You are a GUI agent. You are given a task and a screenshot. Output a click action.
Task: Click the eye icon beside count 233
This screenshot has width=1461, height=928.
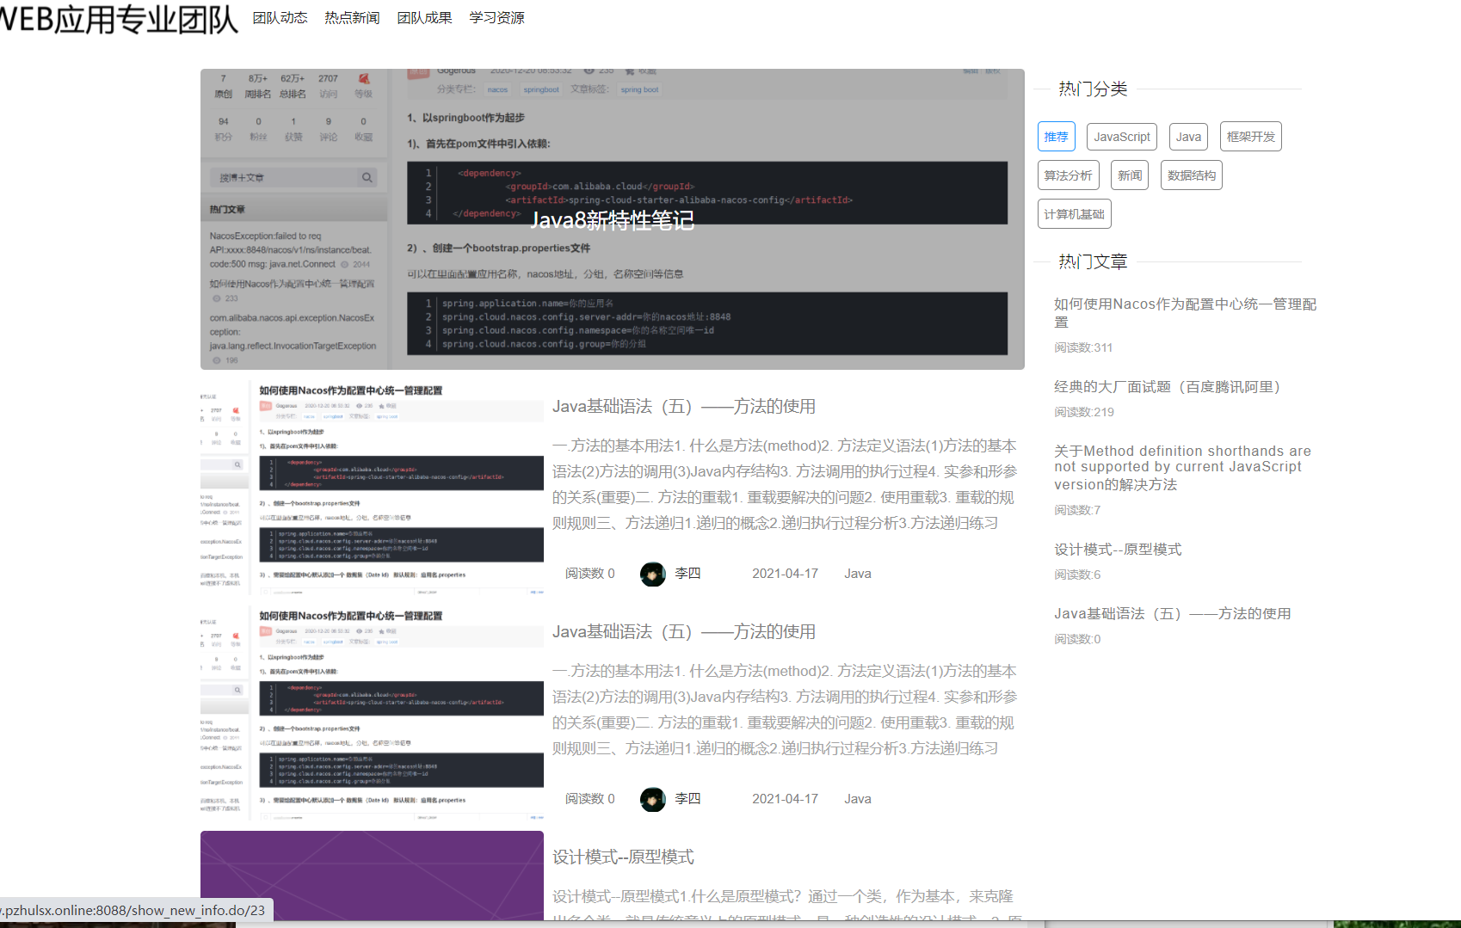click(216, 298)
